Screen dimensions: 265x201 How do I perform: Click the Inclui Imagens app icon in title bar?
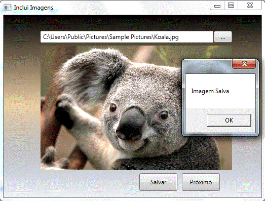pyautogui.click(x=7, y=8)
